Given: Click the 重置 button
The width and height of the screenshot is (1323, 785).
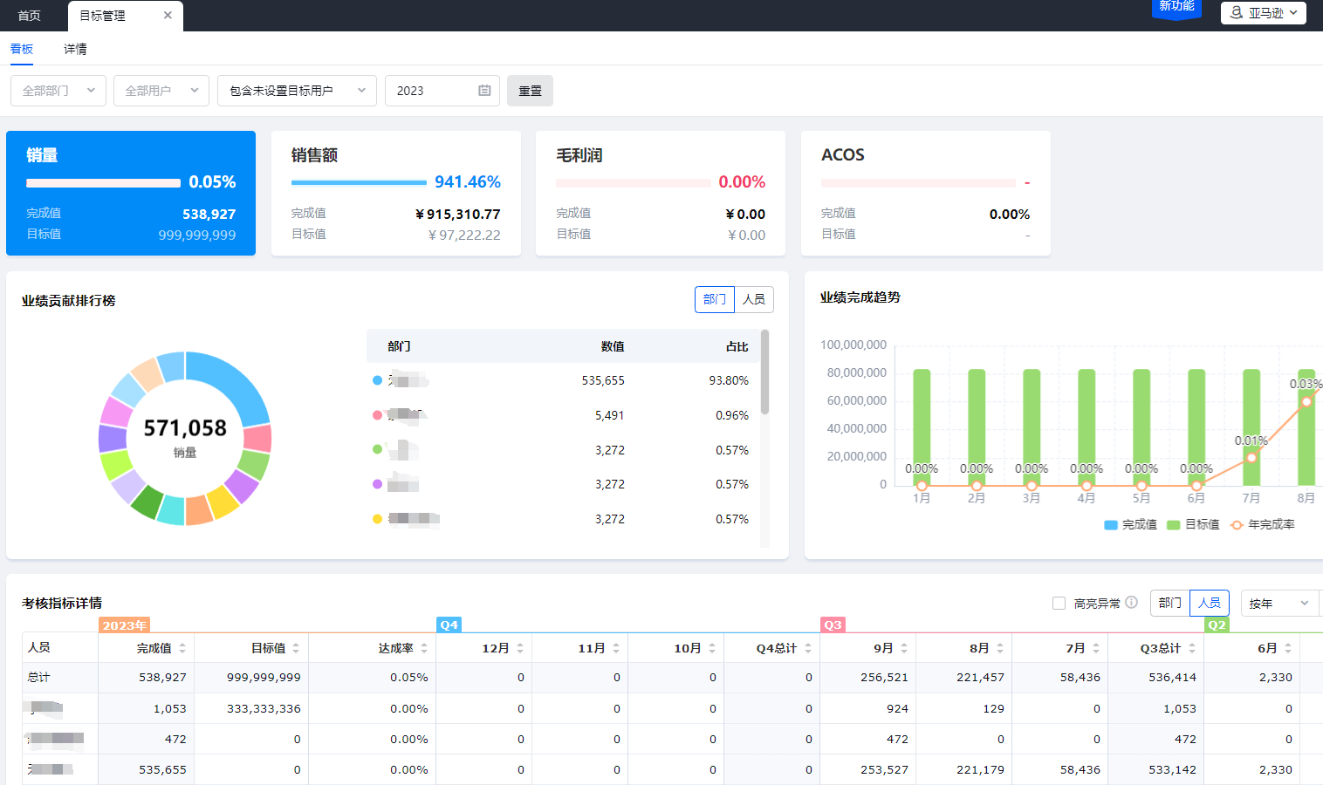Looking at the screenshot, I should (x=530, y=91).
